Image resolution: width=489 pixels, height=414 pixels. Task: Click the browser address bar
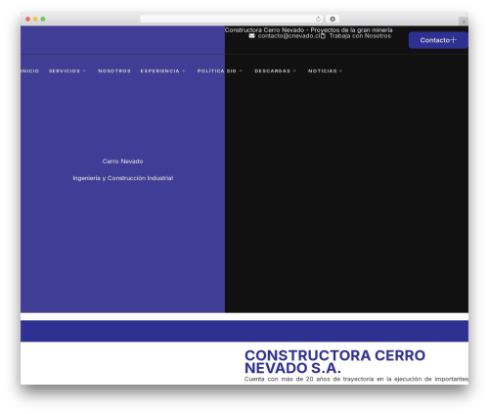pyautogui.click(x=232, y=19)
